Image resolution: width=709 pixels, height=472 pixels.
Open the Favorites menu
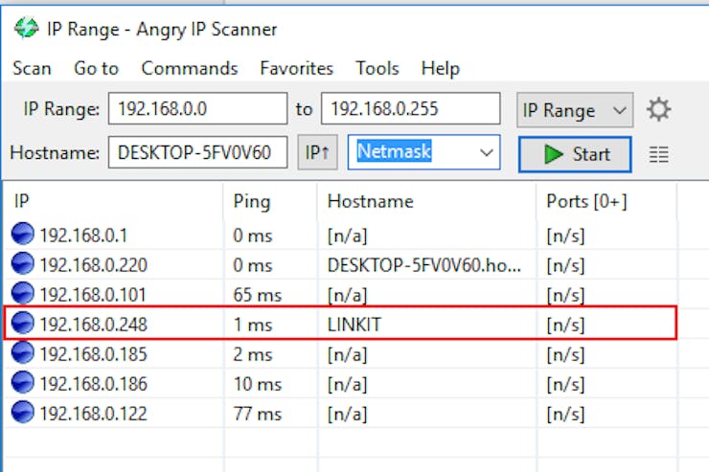tap(296, 68)
